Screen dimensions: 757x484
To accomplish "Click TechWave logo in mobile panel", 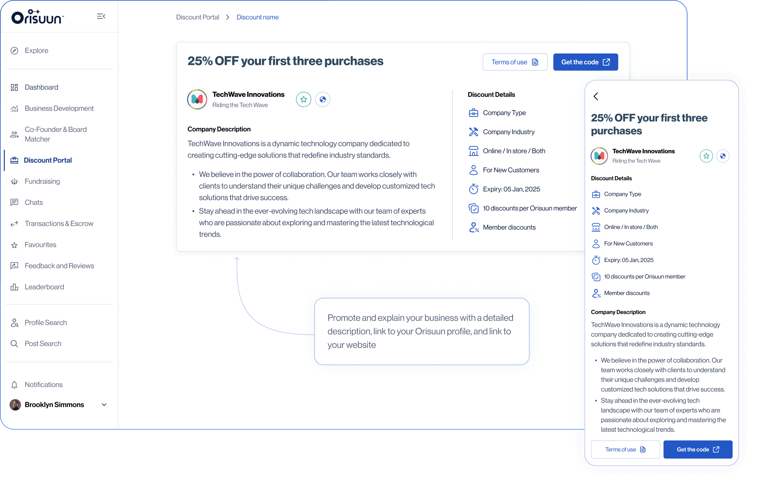I will coord(599,156).
